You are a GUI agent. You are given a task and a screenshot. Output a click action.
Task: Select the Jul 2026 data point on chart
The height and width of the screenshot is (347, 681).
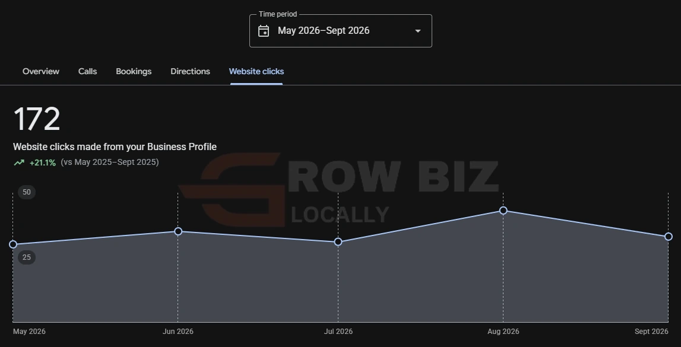pos(338,242)
